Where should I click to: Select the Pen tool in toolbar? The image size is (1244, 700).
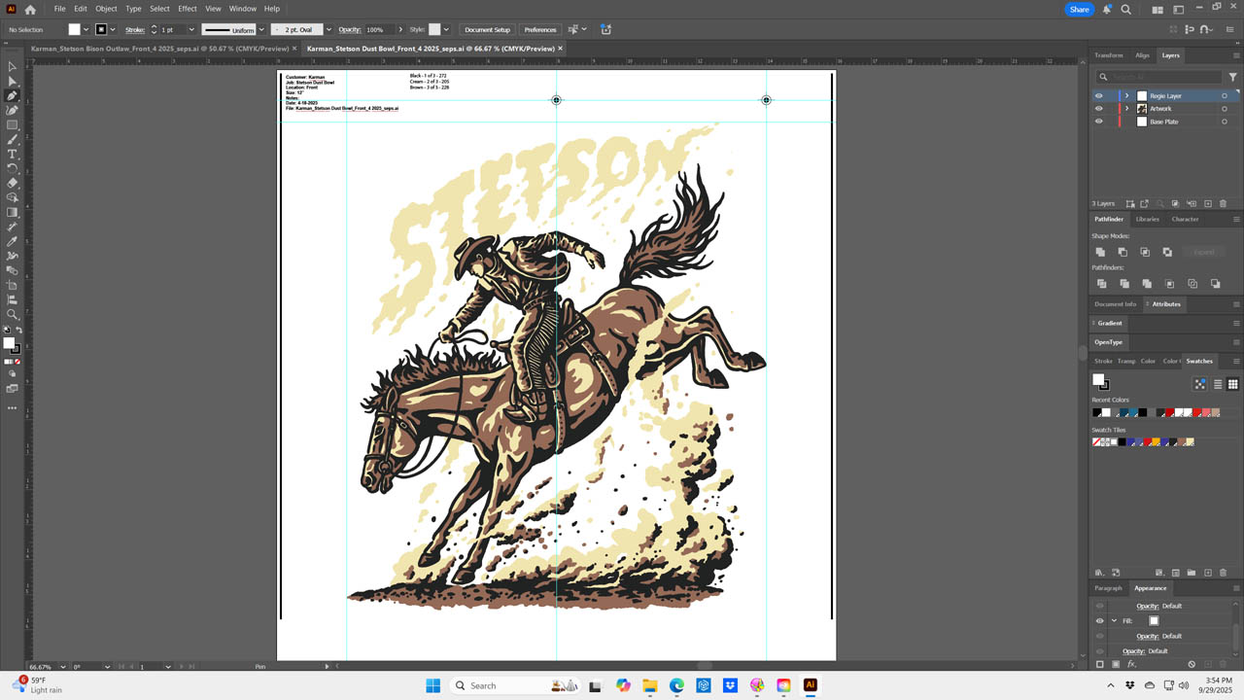(13, 96)
